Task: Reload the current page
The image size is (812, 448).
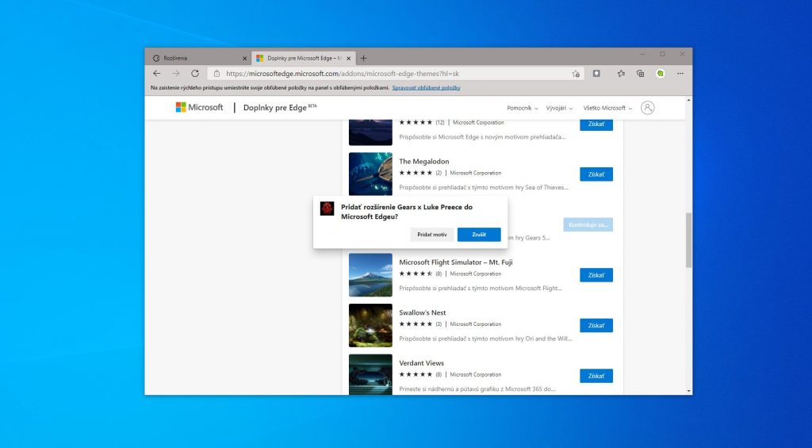Action: [195, 74]
